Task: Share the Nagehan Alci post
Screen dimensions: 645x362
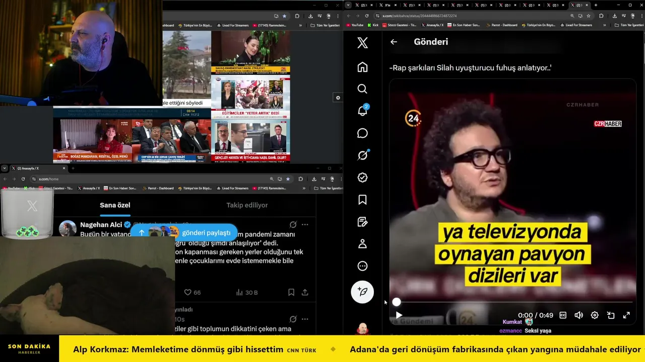Action: [x=305, y=292]
